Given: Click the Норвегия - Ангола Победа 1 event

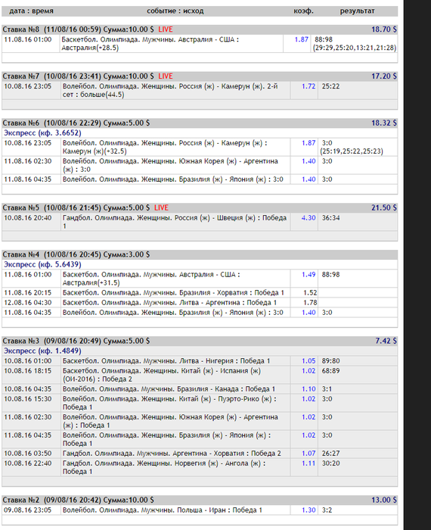Looking at the screenshot, I should (164, 467).
